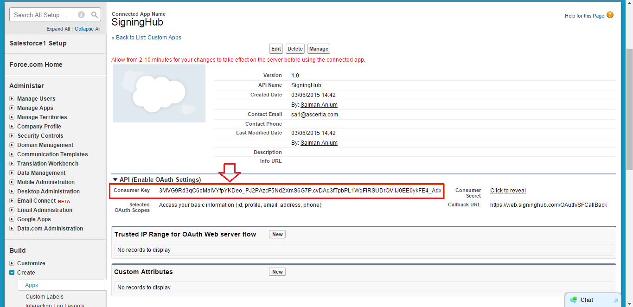
Task: Click Collapse All link in sidebar
Action: (88, 29)
